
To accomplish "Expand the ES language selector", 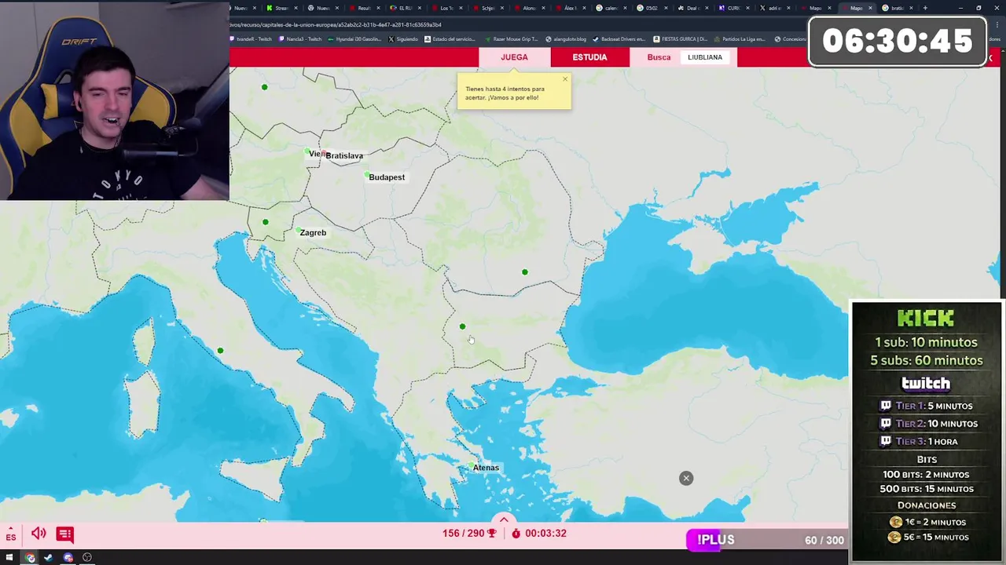I will coord(11,537).
